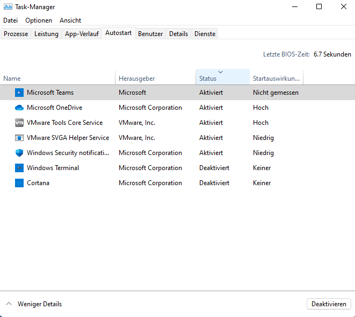
Task: Switch to the Prozesse tab
Action: [16, 34]
